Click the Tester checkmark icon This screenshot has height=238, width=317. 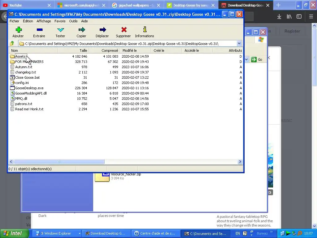pyautogui.click(x=60, y=30)
